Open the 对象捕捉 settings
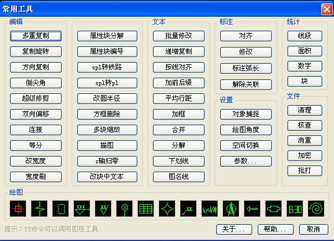The image size is (334, 241). point(246,114)
